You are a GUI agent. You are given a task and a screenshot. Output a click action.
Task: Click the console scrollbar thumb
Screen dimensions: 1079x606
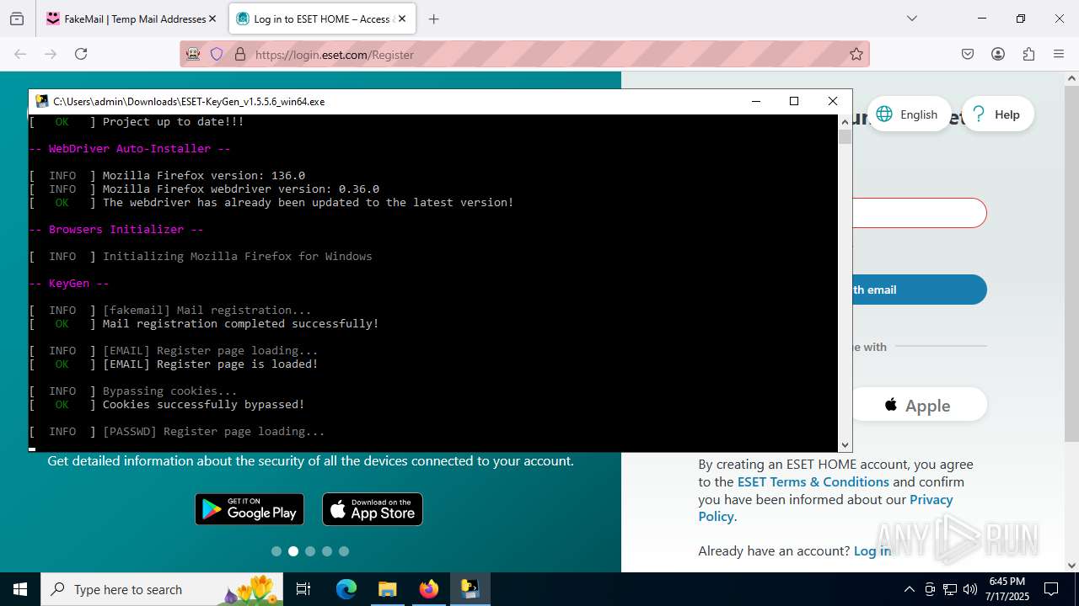pos(845,137)
